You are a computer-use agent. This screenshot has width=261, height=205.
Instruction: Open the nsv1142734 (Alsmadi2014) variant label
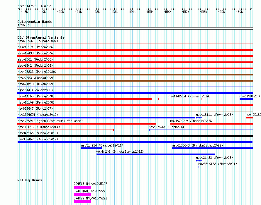click(x=189, y=96)
